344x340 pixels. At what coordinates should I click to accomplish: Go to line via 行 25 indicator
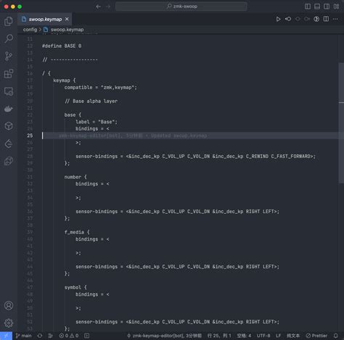coord(219,336)
